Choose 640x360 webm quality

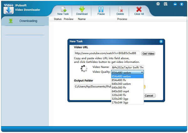[128, 84]
